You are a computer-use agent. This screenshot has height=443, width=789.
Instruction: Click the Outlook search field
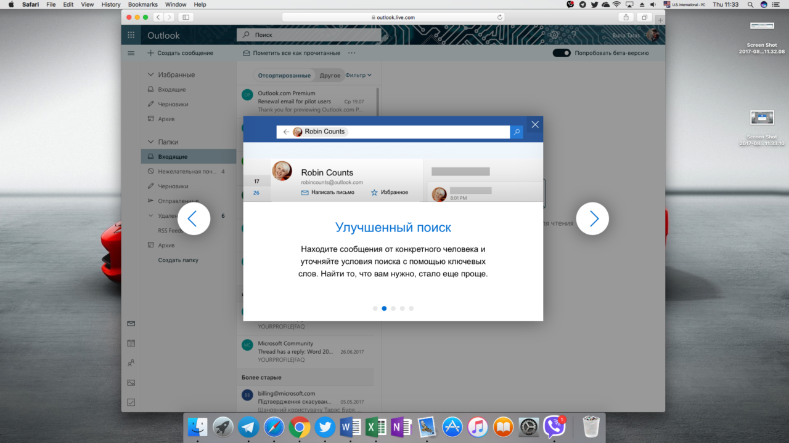(308, 35)
